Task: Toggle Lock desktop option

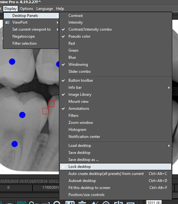Action: [116, 167]
